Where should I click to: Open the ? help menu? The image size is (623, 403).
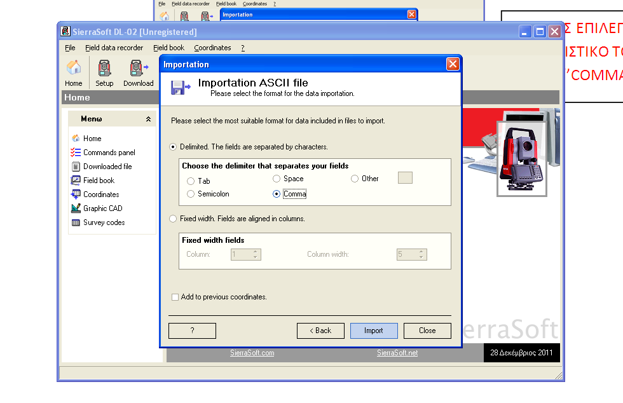coord(243,48)
